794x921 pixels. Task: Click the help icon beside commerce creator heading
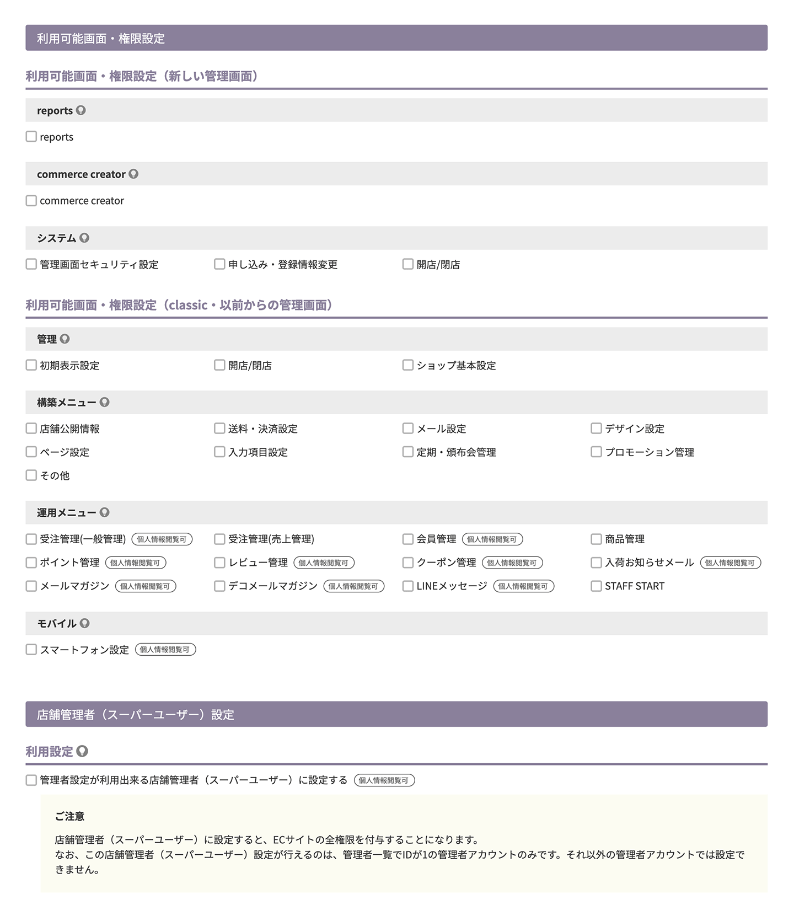[x=133, y=174]
